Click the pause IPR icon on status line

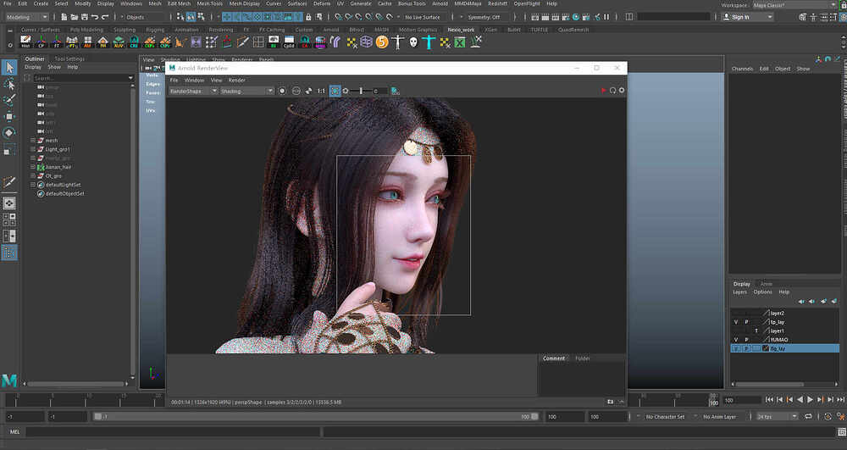point(606,17)
